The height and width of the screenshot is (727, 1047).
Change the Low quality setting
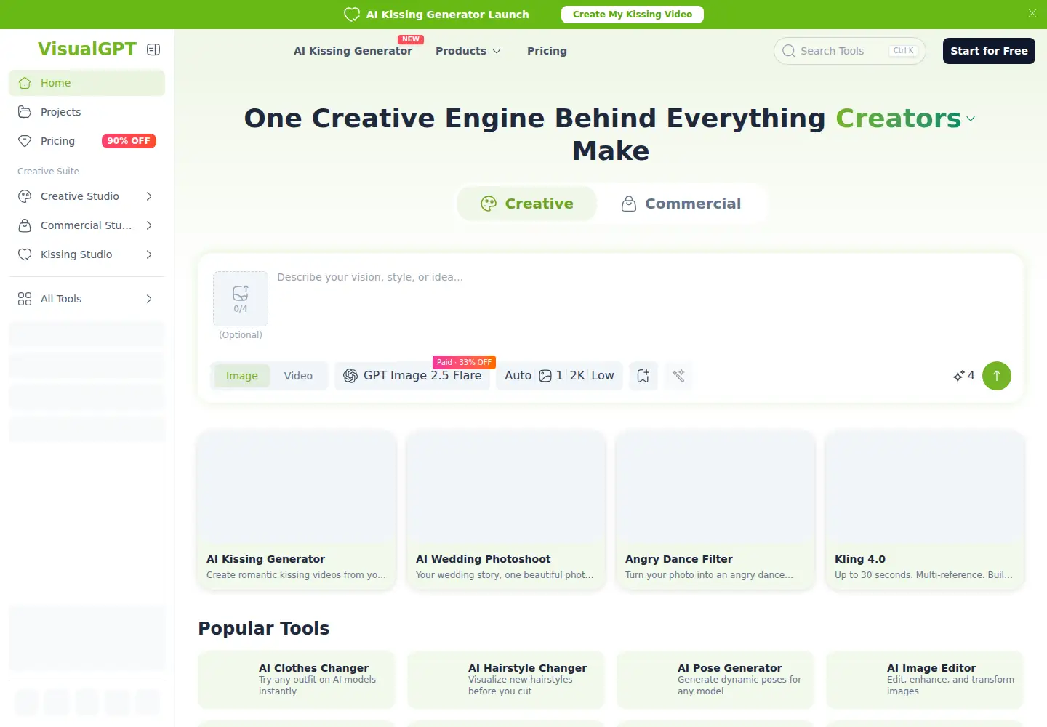click(603, 376)
